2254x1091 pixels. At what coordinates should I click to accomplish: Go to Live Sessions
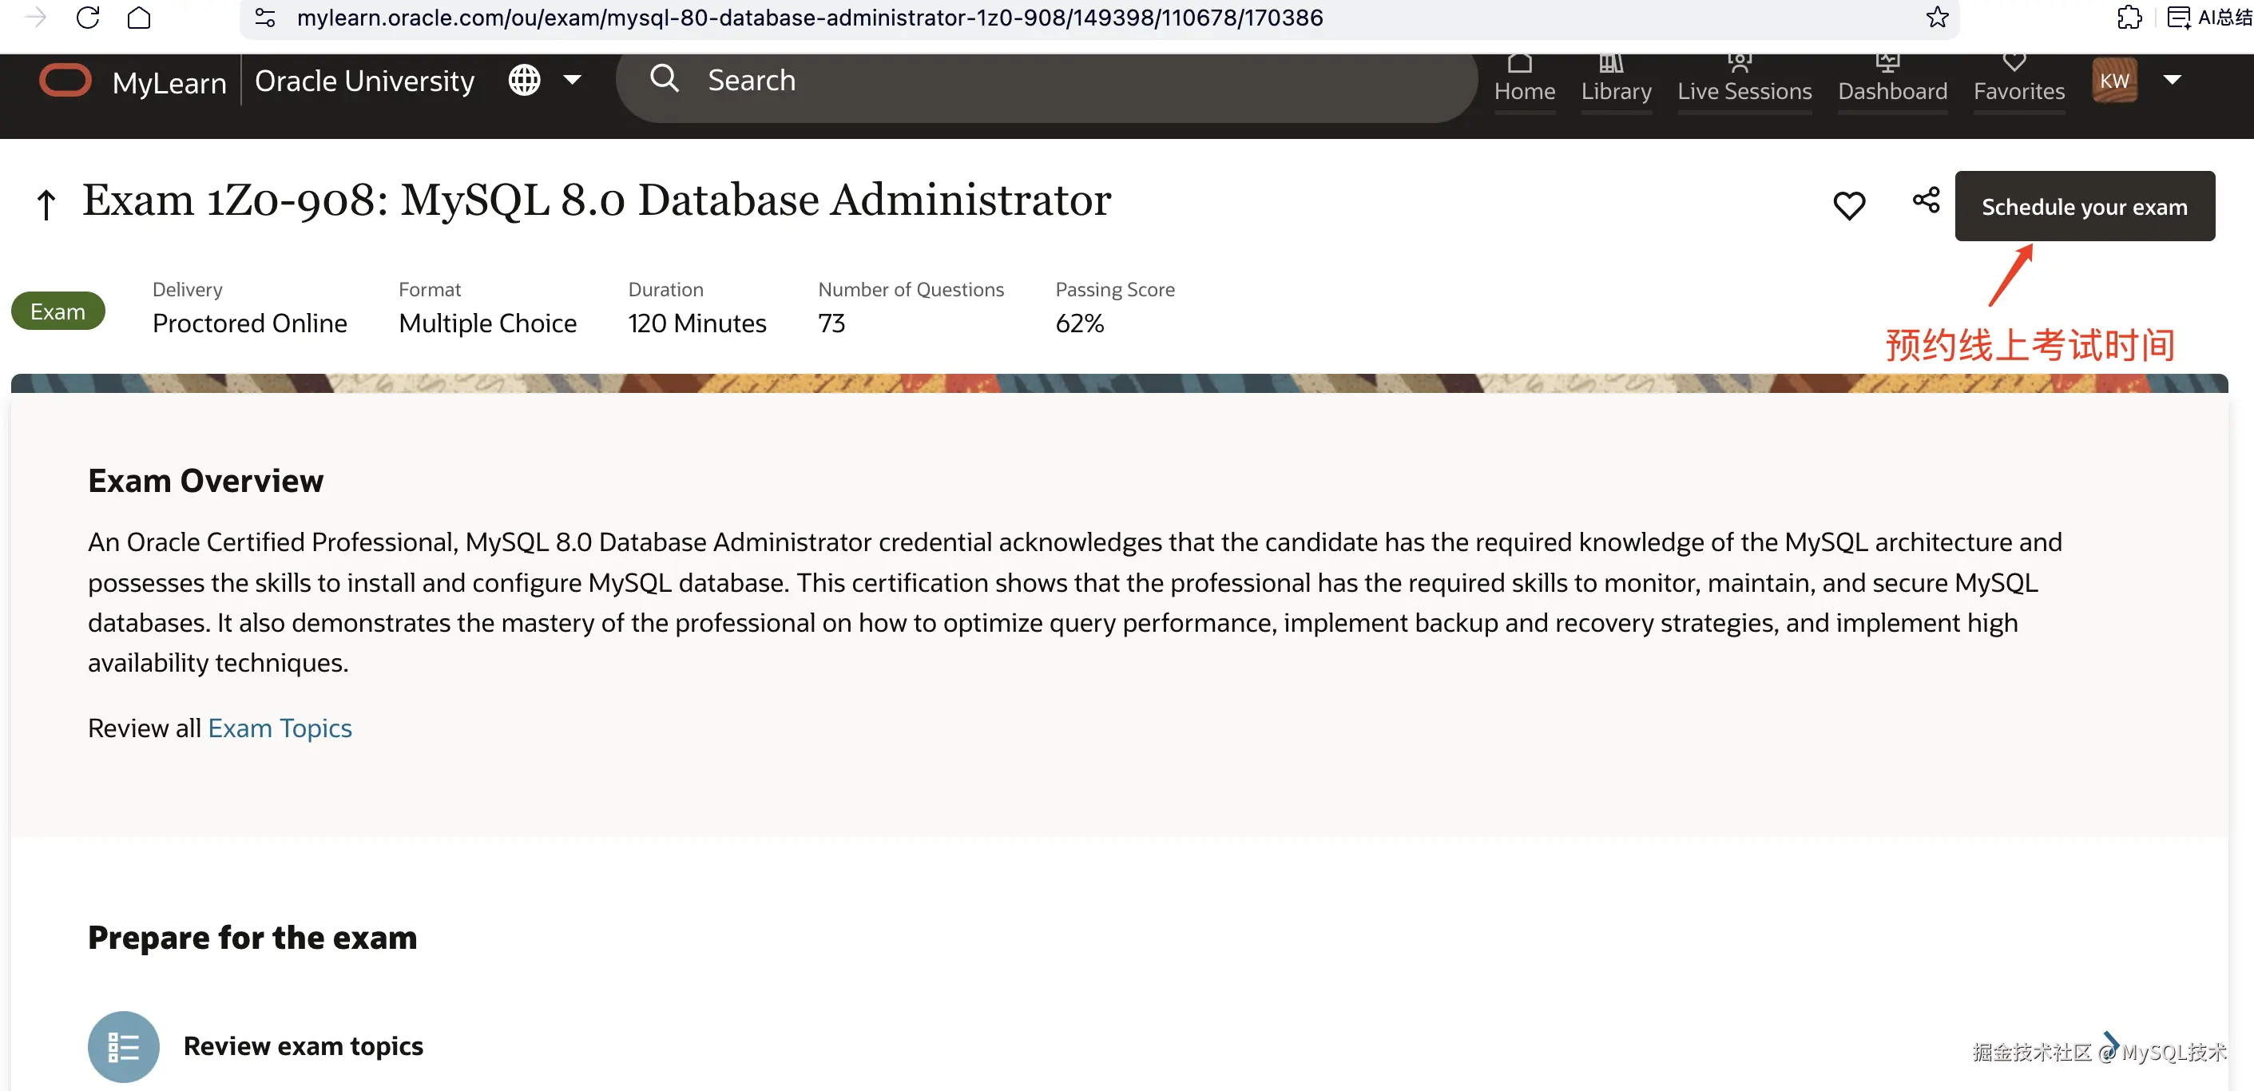pos(1744,81)
